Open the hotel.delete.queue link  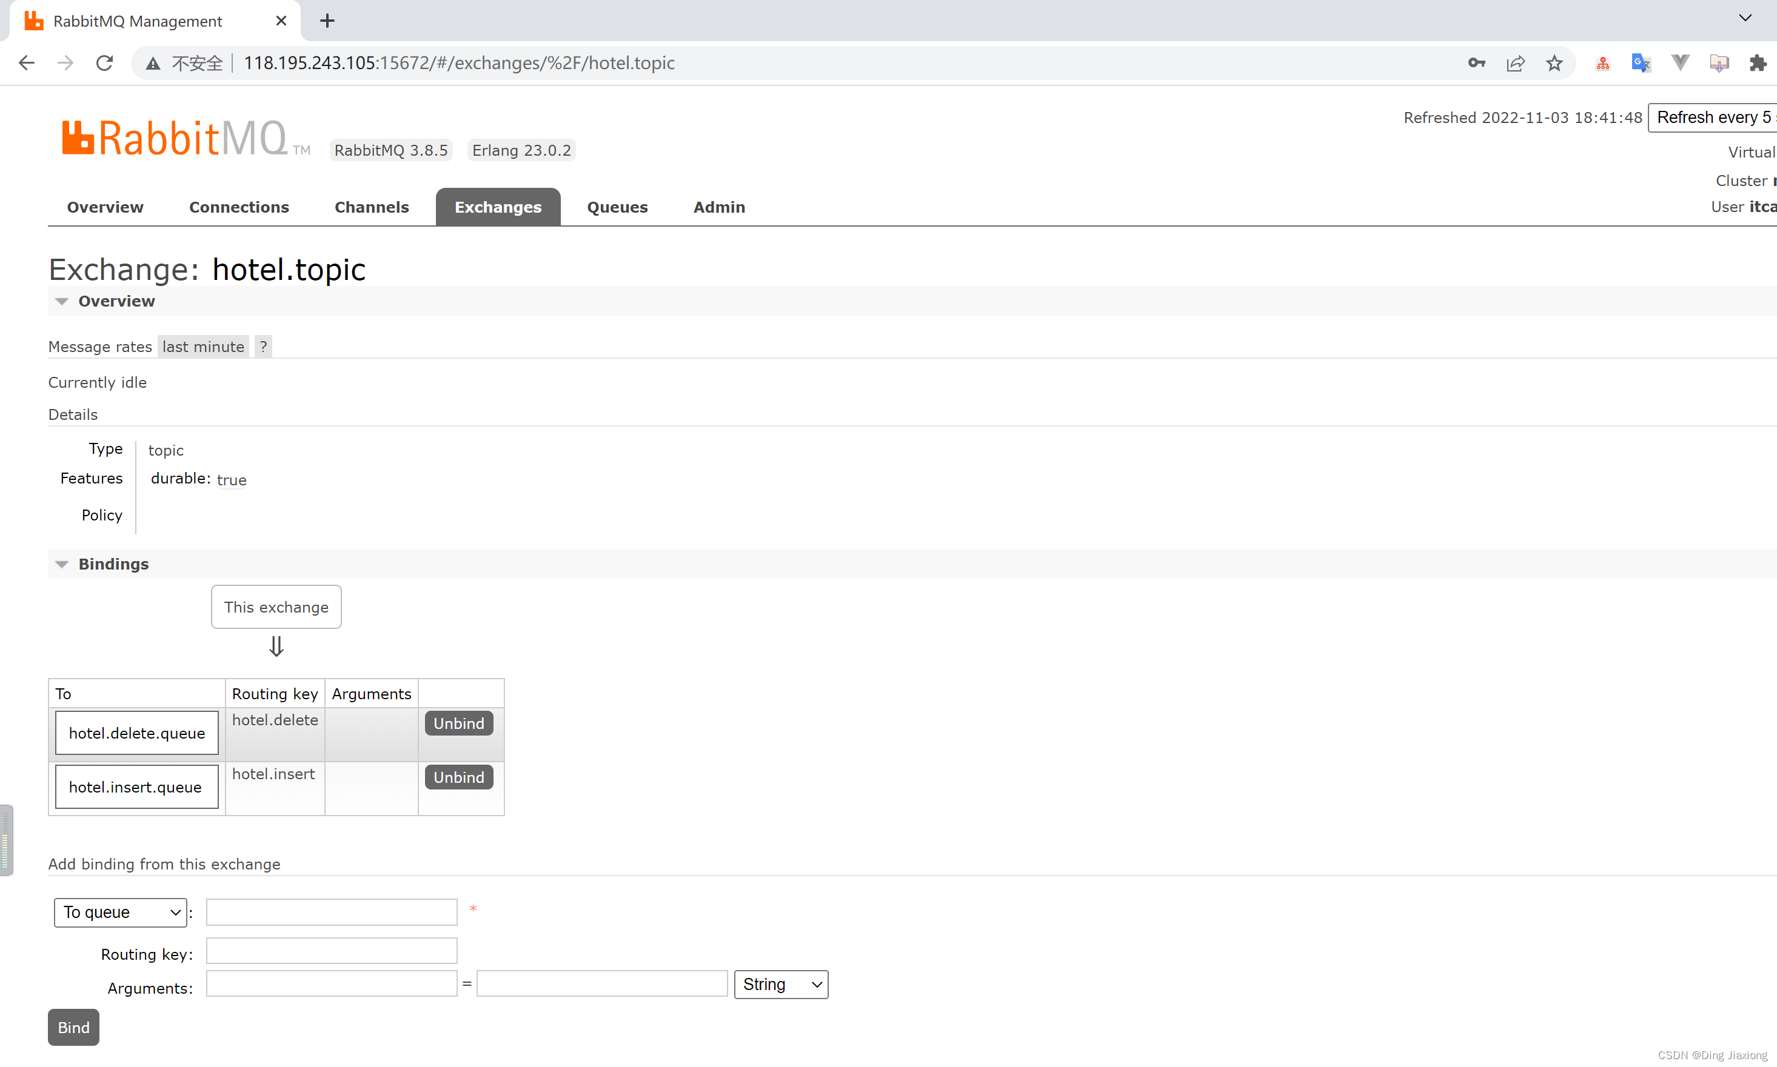[x=136, y=733]
